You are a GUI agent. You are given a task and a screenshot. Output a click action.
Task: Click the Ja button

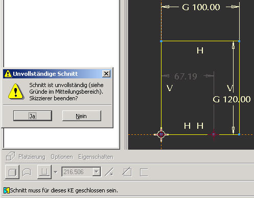pyautogui.click(x=33, y=116)
